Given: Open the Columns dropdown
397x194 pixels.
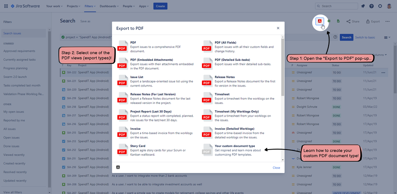Looking at the screenshot, I should 380,55.
